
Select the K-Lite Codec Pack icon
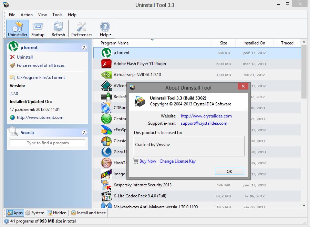pos(106,196)
